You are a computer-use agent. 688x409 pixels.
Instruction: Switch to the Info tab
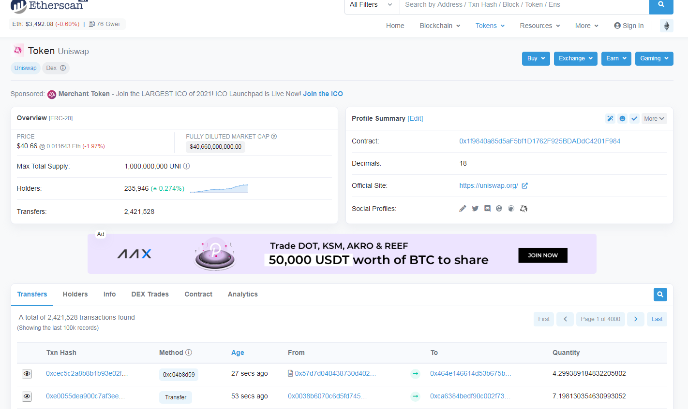click(x=109, y=294)
